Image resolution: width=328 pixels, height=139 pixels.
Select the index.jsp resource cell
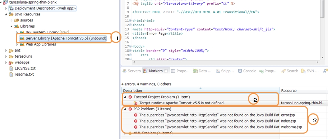tap(288, 121)
